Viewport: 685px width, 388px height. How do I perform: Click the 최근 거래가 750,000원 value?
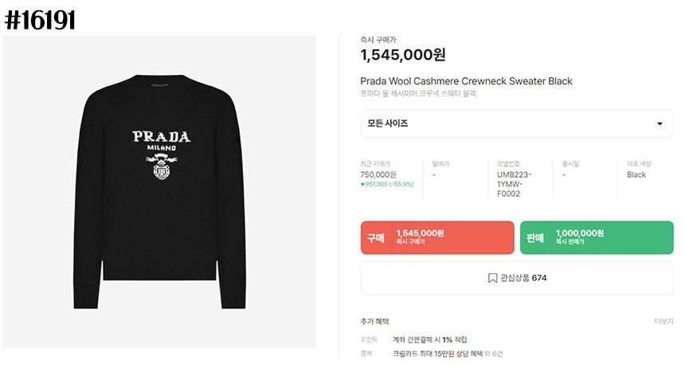378,174
